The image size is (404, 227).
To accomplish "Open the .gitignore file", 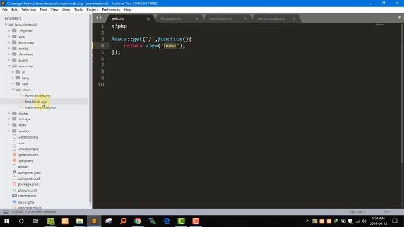I will pos(25,161).
